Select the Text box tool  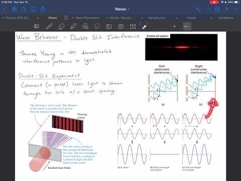point(133,26)
